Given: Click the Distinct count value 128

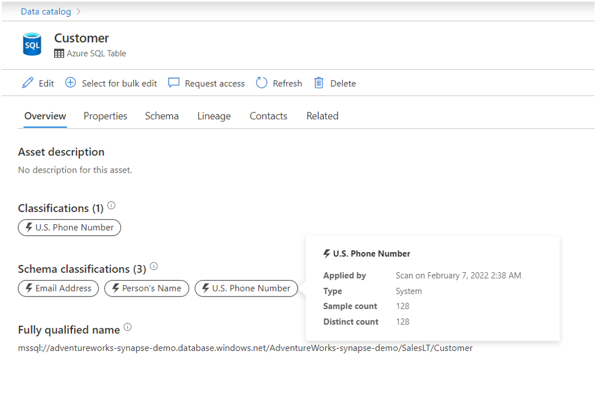Looking at the screenshot, I should coord(402,322).
